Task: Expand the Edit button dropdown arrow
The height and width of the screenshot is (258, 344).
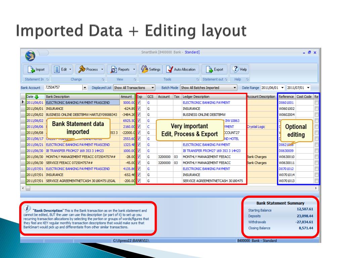Action: click(70, 69)
